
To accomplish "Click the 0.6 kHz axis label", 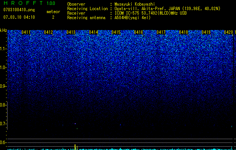I will click(x=3, y=142).
